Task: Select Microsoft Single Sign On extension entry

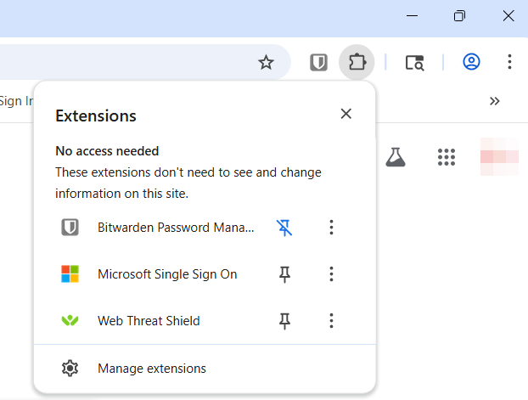Action: (167, 274)
